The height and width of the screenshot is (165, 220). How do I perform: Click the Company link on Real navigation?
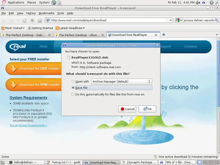tap(191, 46)
